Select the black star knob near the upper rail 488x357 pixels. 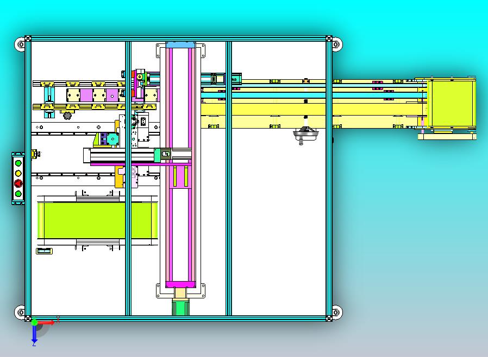(x=67, y=116)
